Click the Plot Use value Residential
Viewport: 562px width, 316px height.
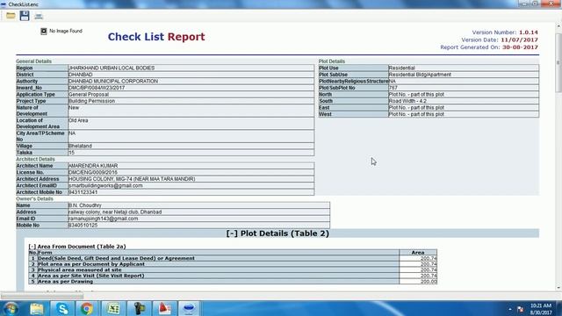click(402, 68)
